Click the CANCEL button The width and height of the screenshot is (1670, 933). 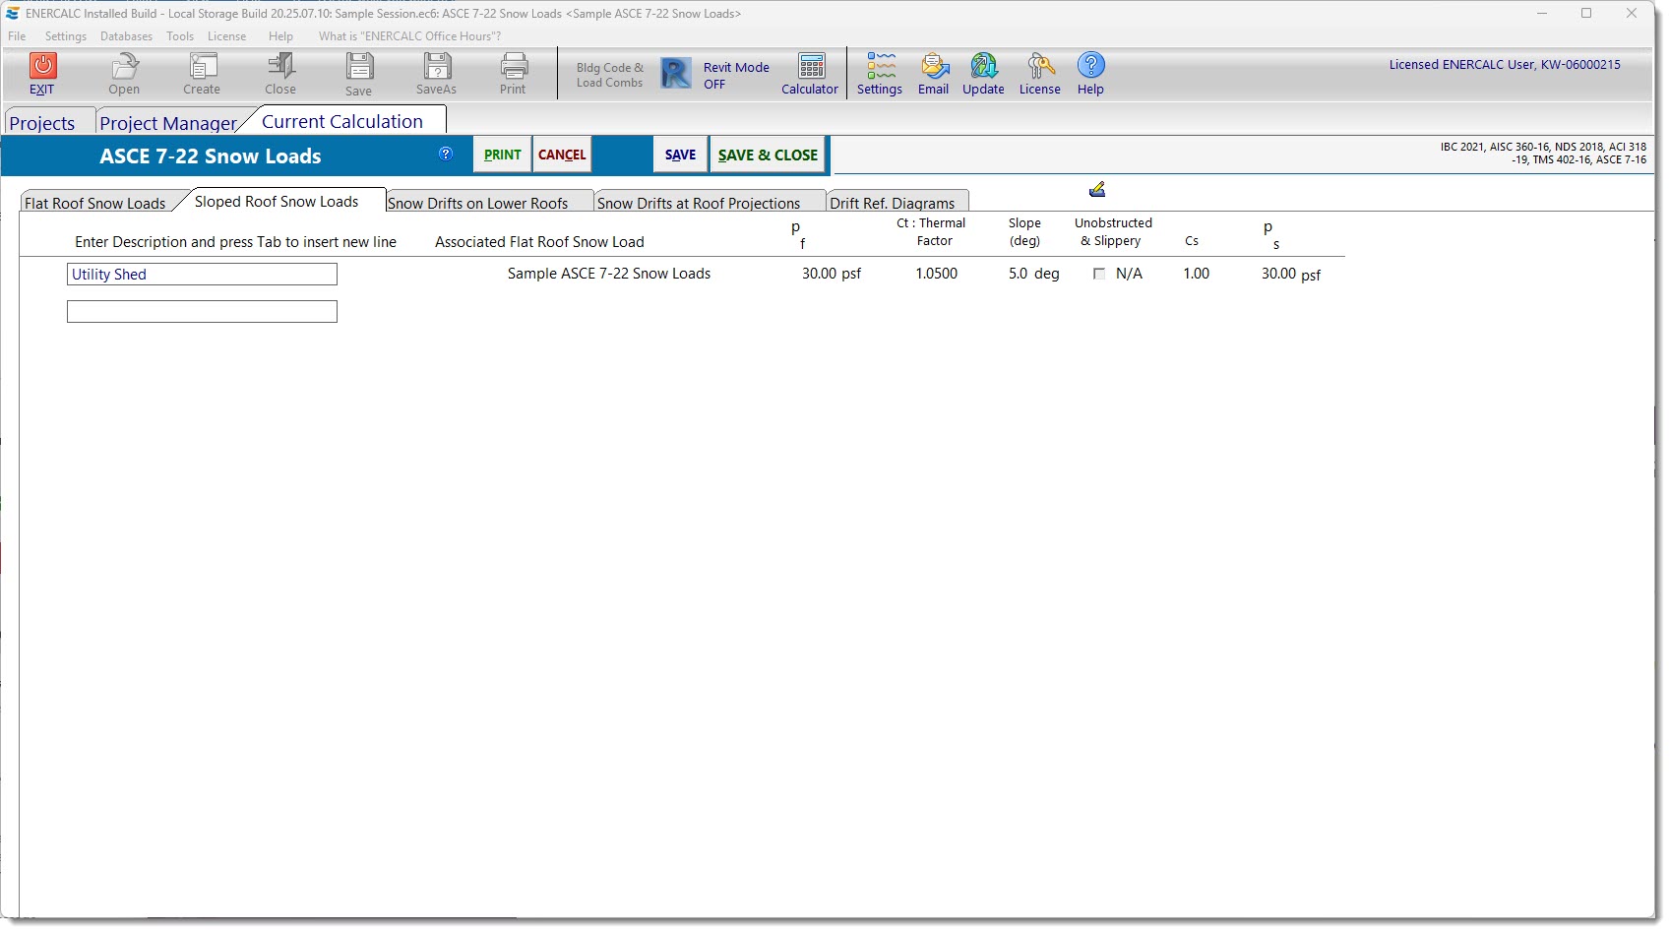click(562, 155)
